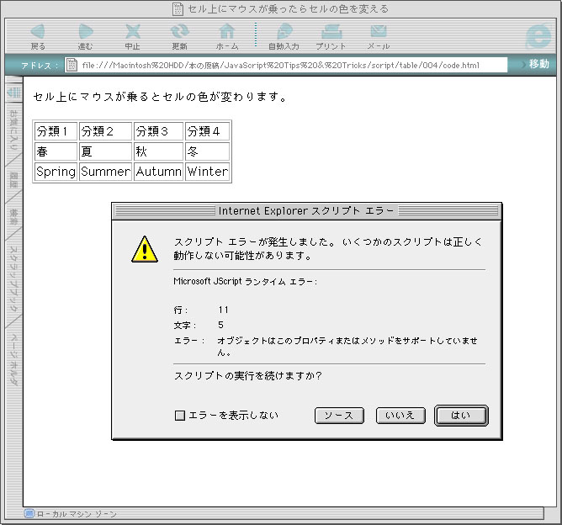
Task: Enable the エラーを表示しない checkbox
Action: 179,416
